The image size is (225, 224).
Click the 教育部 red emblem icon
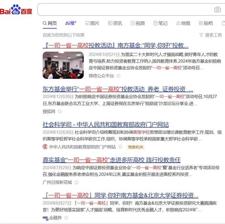pos(45,147)
